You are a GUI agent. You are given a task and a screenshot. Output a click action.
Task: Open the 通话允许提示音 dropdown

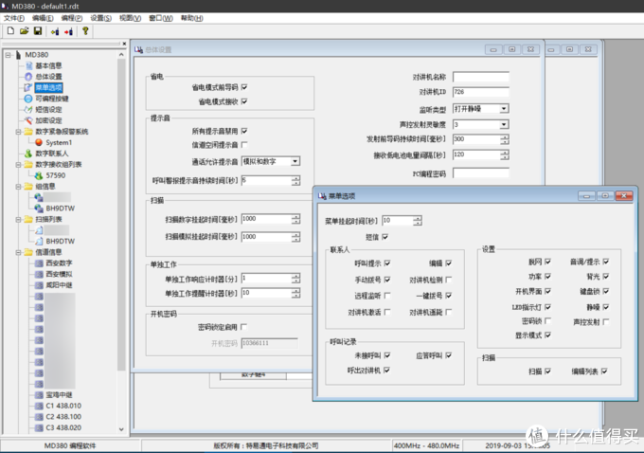(295, 162)
